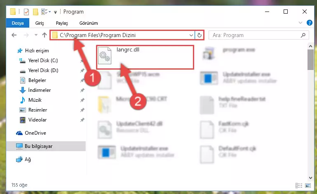
Task: Switch to details view icon
Action: pos(299,185)
